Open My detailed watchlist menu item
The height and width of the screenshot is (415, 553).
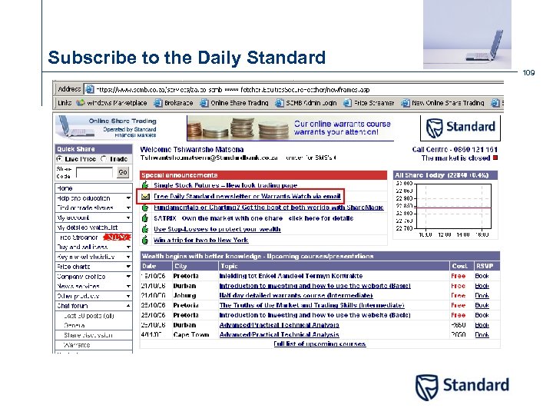pos(94,227)
